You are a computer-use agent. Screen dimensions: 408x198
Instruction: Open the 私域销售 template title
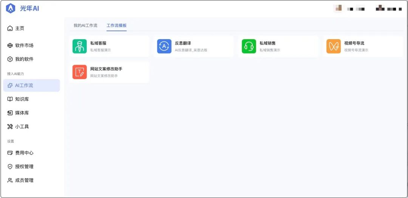pos(267,43)
